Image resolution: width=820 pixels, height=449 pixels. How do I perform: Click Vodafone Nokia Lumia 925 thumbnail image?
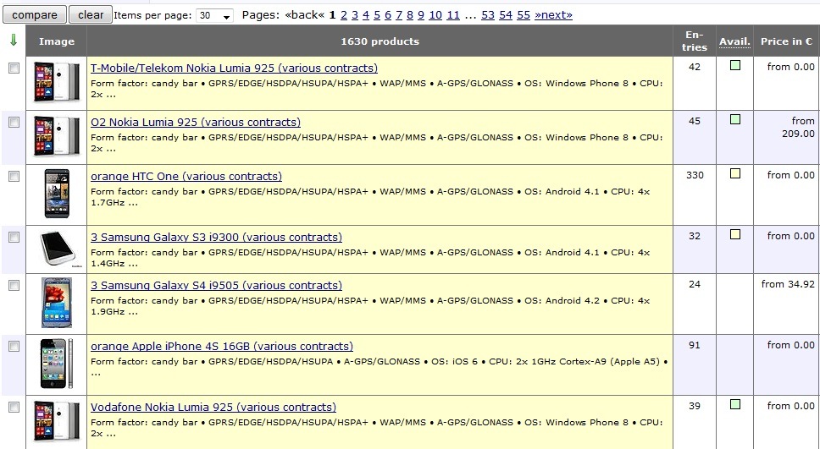click(x=57, y=421)
